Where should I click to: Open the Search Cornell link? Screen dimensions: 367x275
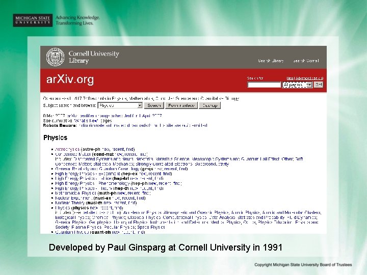pyautogui.click(x=306, y=61)
